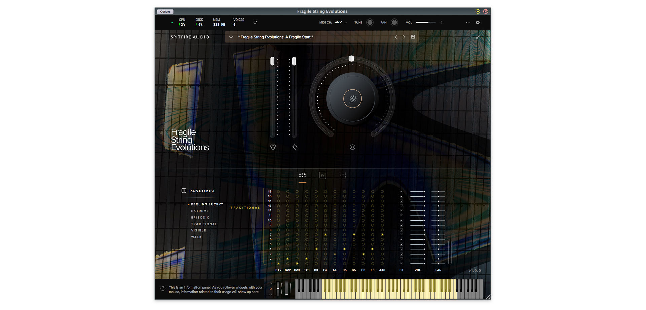The height and width of the screenshot is (310, 646).
Task: Click the SPITFIRE AUDIO logo
Action: [x=190, y=37]
